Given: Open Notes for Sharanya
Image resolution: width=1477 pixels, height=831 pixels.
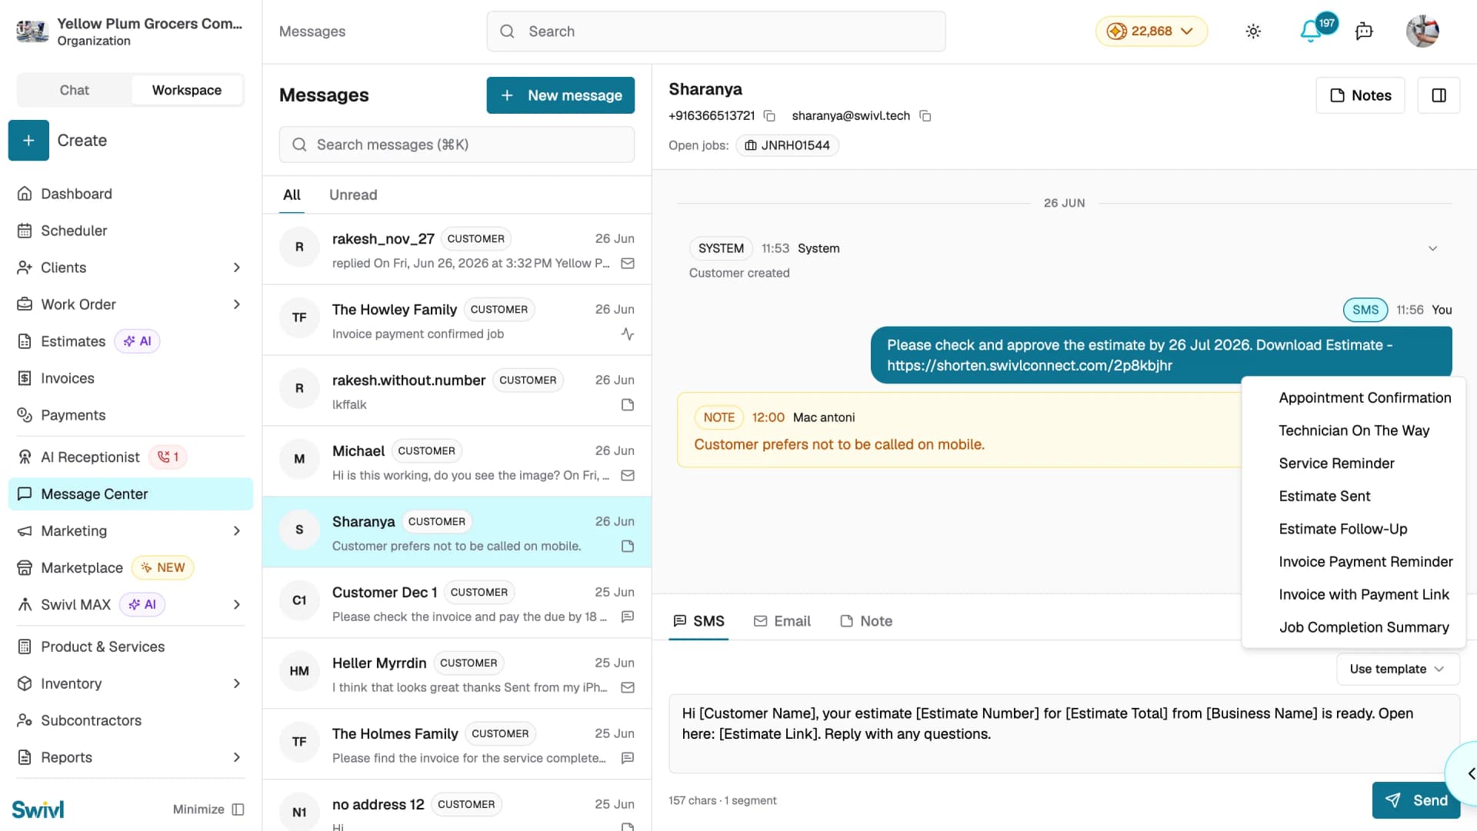Looking at the screenshot, I should [1360, 95].
